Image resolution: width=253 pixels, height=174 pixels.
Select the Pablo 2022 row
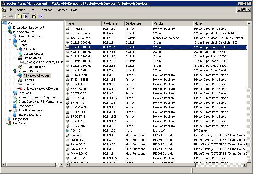click(x=156, y=140)
